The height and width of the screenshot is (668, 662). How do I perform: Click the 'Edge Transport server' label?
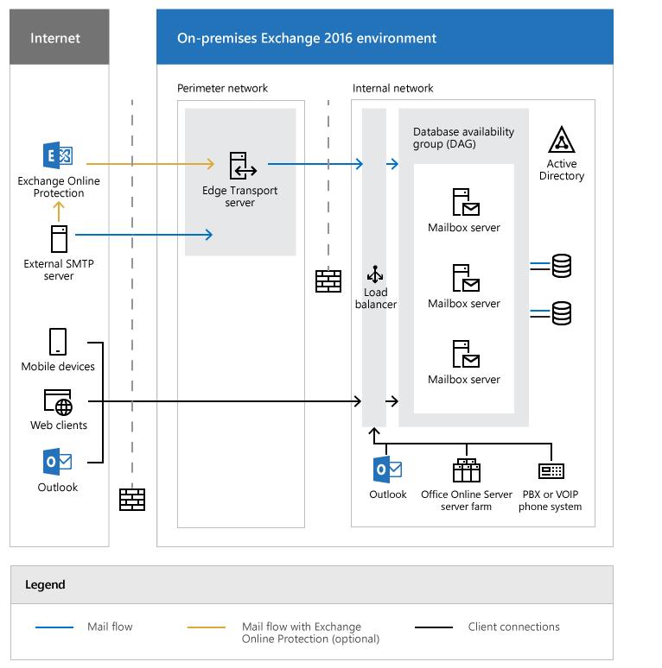[239, 197]
